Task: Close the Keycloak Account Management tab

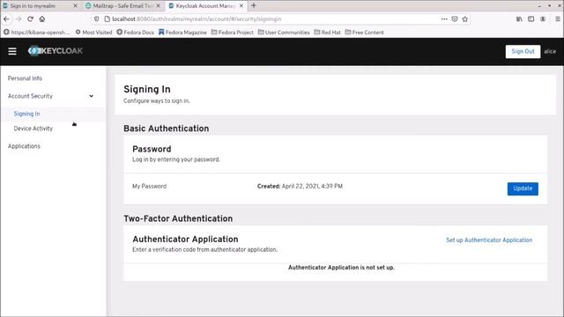Action: click(241, 6)
